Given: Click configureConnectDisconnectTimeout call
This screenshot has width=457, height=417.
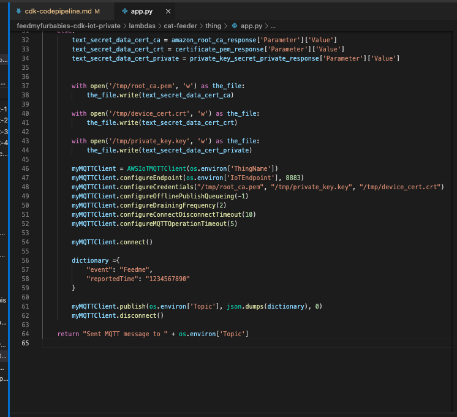Looking at the screenshot, I should (180, 214).
